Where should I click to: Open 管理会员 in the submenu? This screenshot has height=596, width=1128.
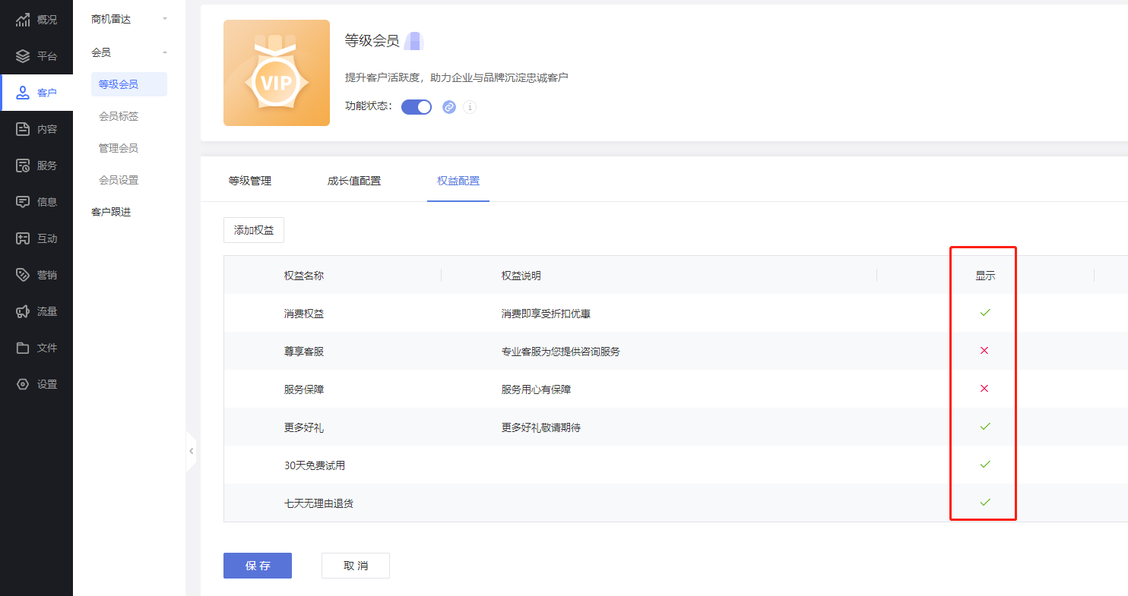pyautogui.click(x=119, y=148)
